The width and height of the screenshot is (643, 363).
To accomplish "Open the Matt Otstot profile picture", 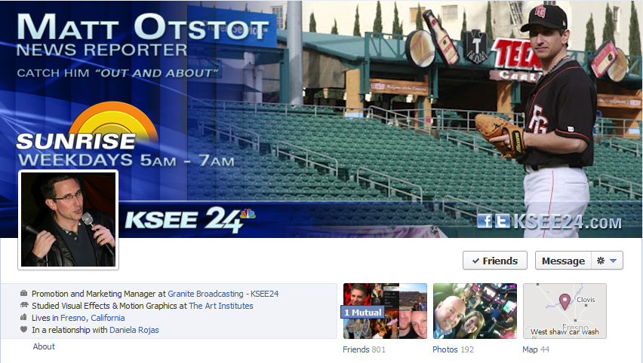I will click(68, 220).
